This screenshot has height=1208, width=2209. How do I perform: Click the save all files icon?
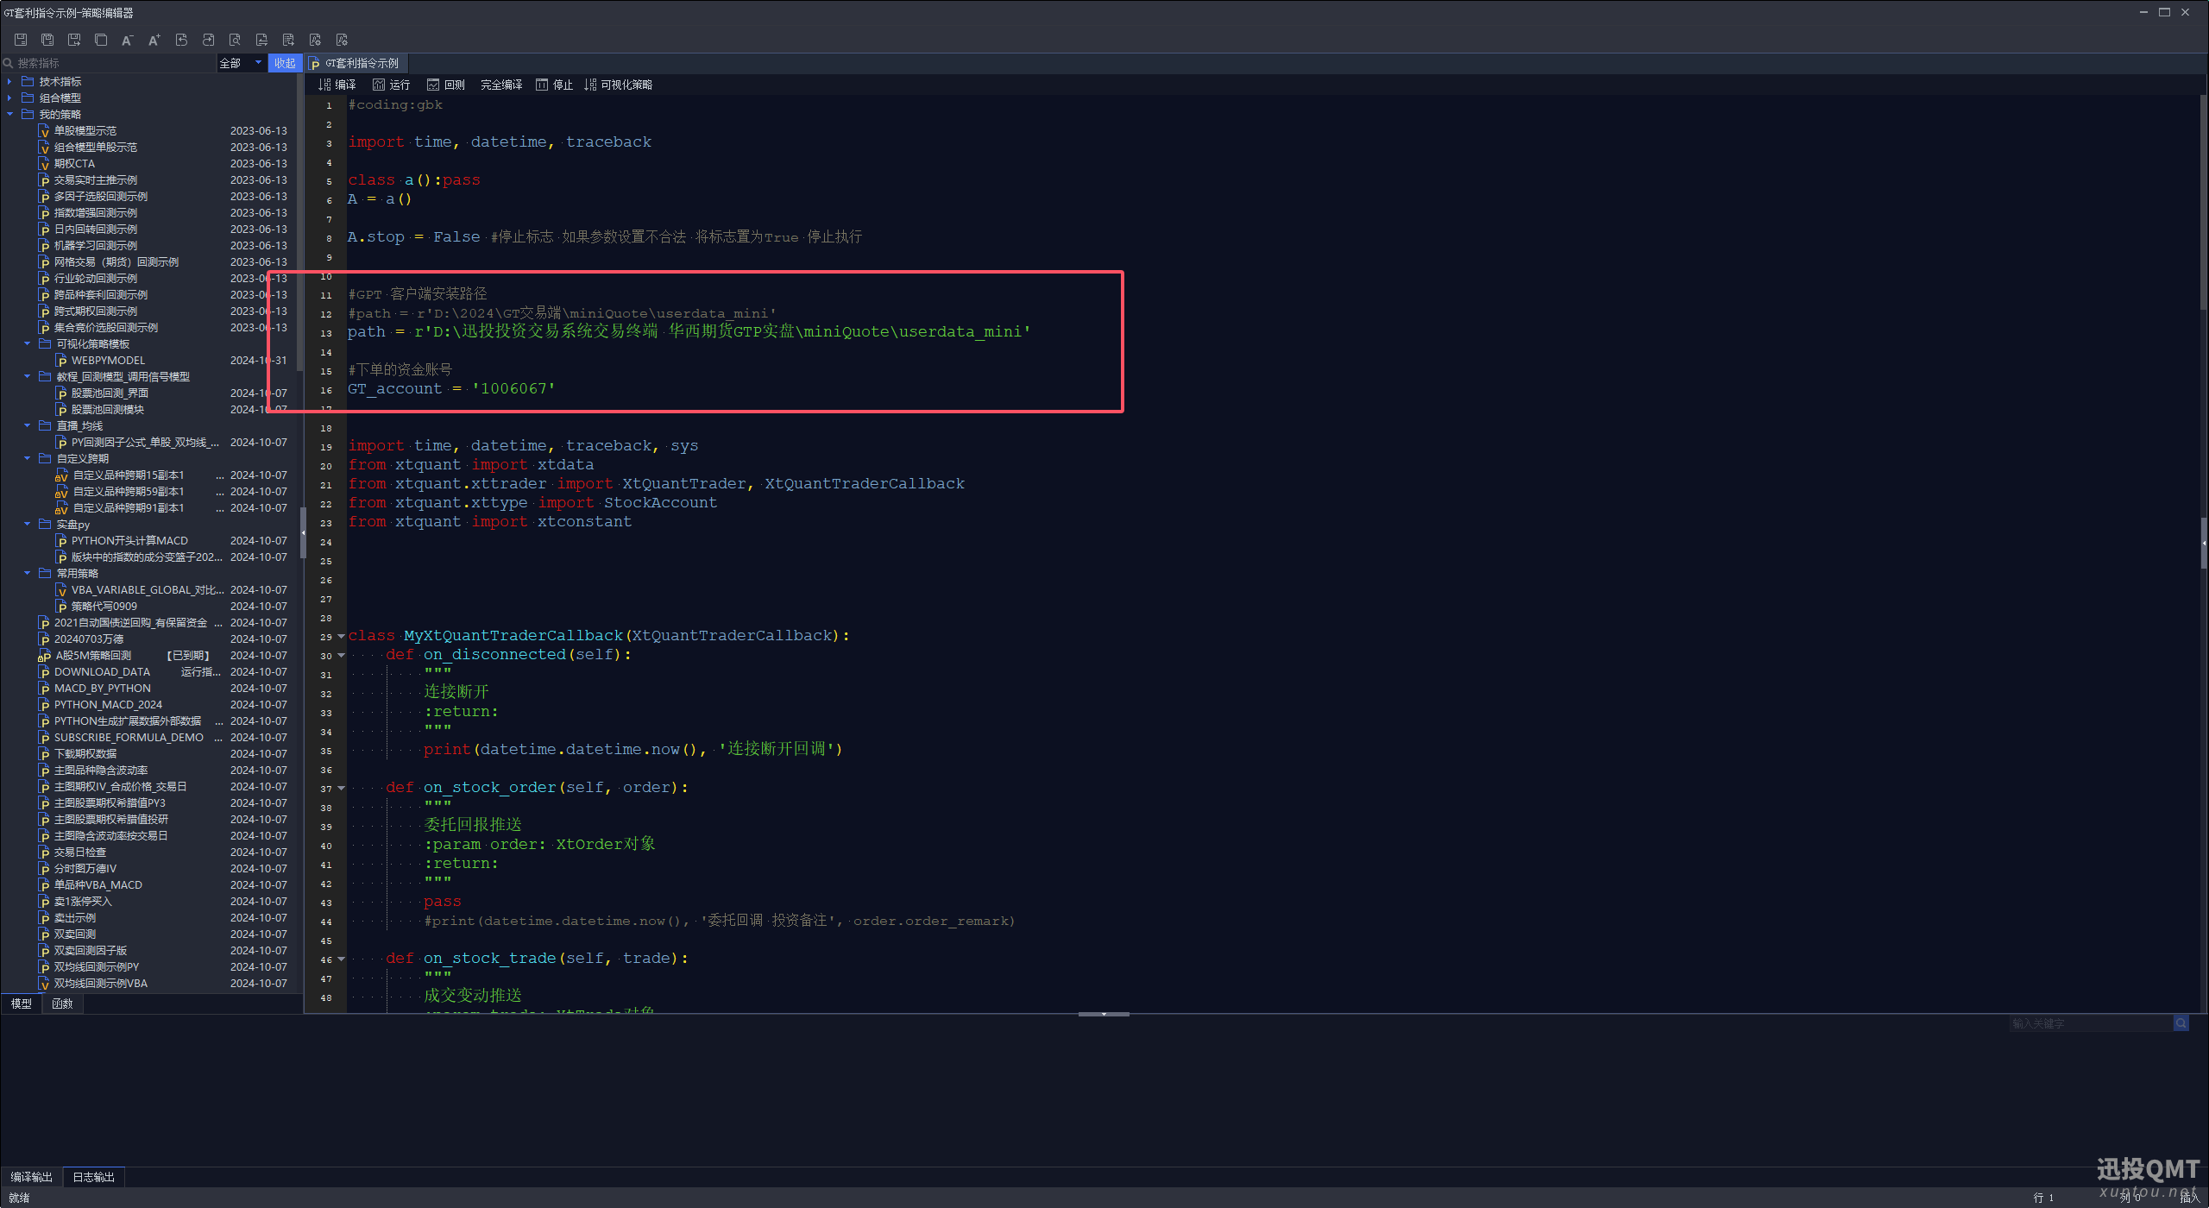47,40
